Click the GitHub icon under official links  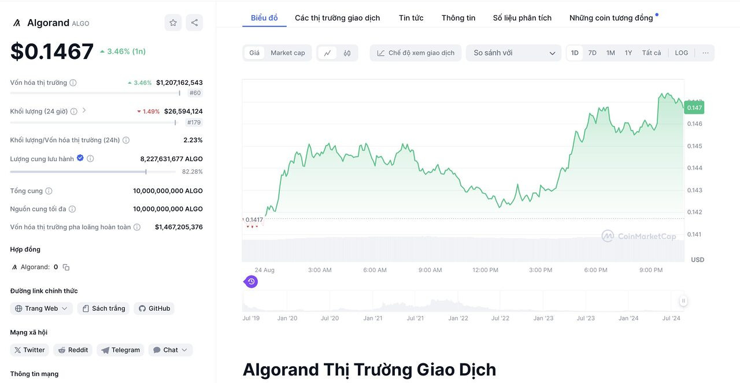click(x=154, y=308)
